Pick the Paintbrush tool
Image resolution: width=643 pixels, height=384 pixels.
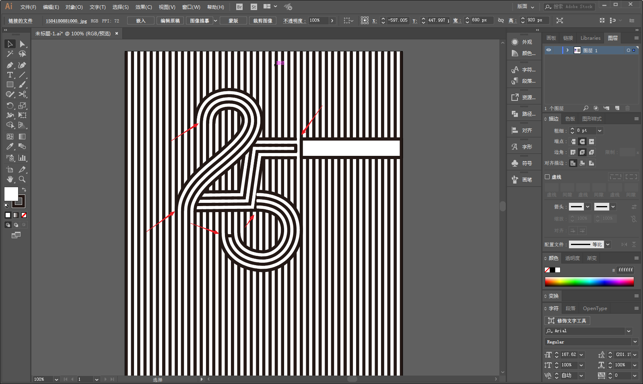point(23,84)
